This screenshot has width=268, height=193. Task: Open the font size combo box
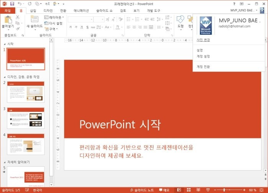(x=99, y=19)
